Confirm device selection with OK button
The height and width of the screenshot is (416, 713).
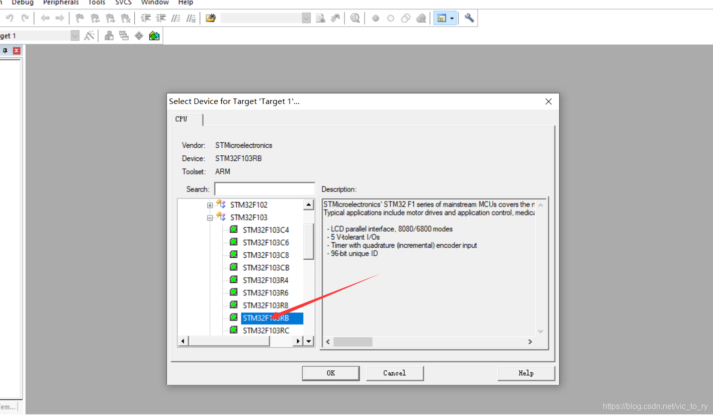331,373
